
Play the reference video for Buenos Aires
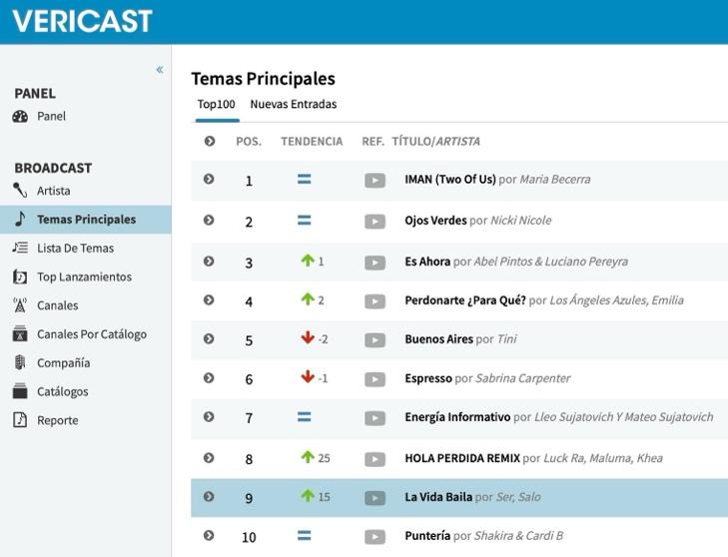pyautogui.click(x=374, y=340)
